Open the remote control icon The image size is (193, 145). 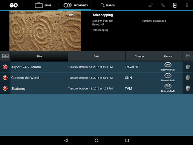click(x=163, y=5)
